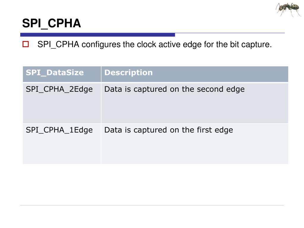This screenshot has width=304, height=228.
Task: Click "2Edge" in the first table row
Action: 81,89
